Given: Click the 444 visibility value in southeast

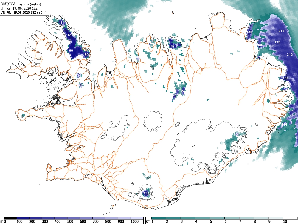Looking at the screenshot, I should tap(284, 125).
